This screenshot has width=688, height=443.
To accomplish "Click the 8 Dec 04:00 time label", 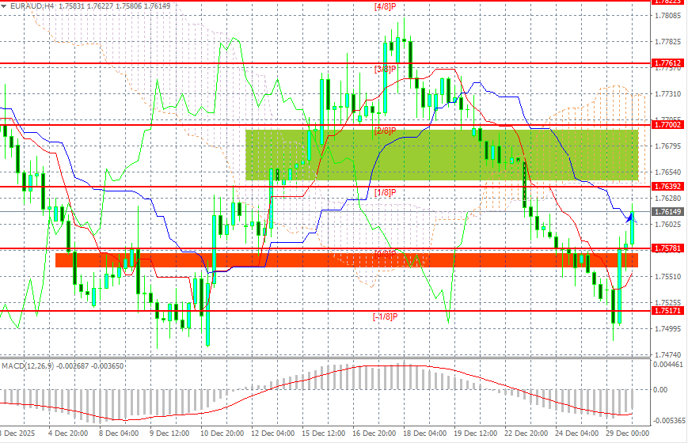I will 119,434.
